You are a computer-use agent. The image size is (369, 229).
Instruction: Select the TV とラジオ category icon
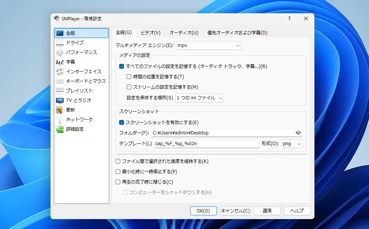click(x=60, y=100)
